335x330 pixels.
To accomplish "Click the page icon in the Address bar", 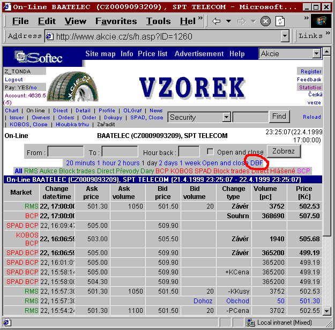I will pyautogui.click(x=50, y=36).
